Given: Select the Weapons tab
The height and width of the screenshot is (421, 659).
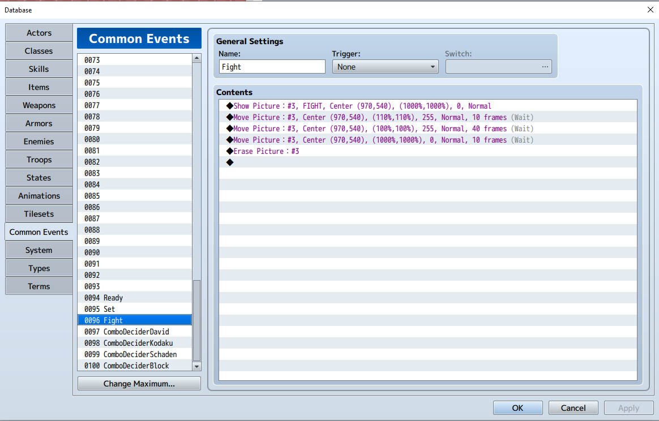Looking at the screenshot, I should point(38,105).
